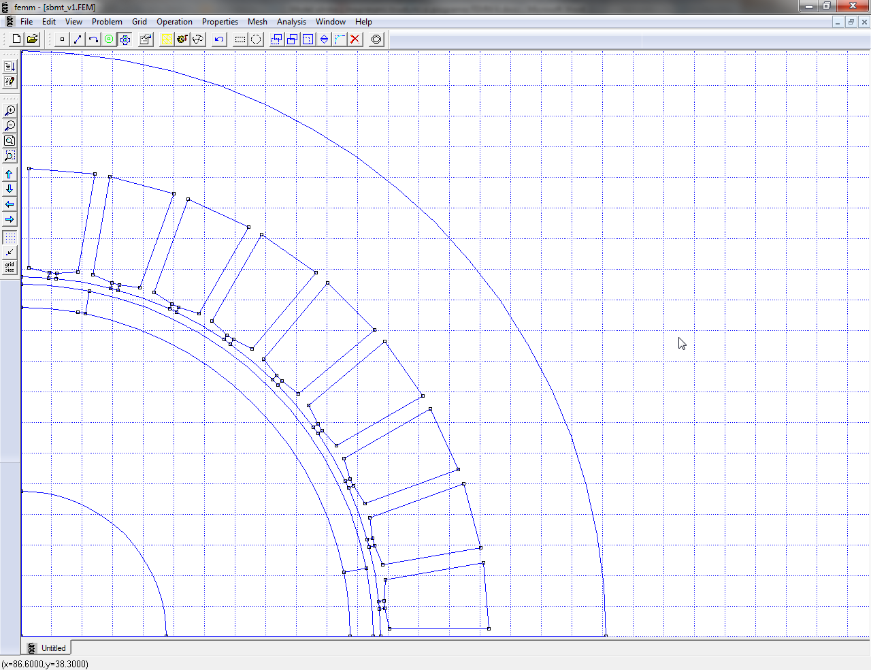Click the coordinates readout in the status bar
The width and height of the screenshot is (871, 670).
pyautogui.click(x=45, y=664)
